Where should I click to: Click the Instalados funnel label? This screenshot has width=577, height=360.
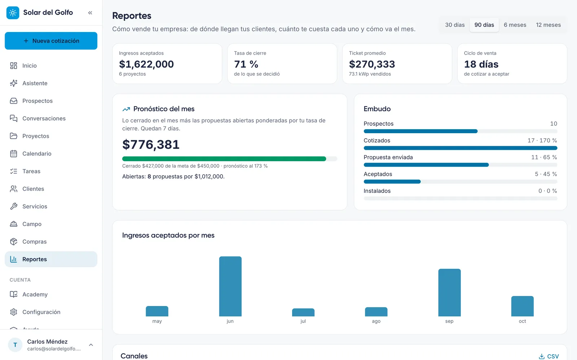(377, 191)
